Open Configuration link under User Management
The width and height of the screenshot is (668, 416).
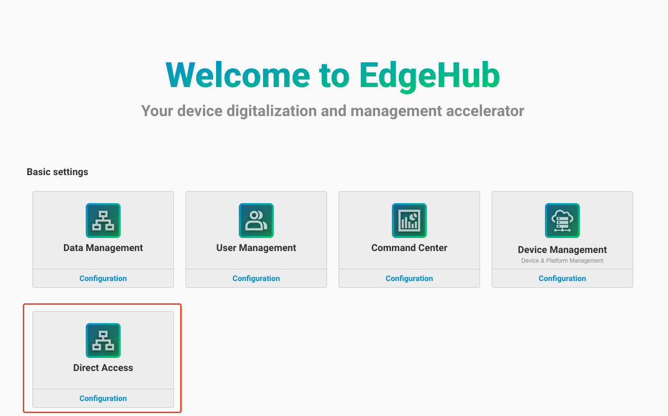(256, 279)
